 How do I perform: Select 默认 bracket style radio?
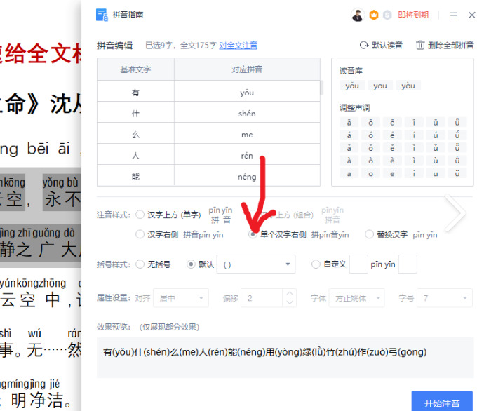click(x=191, y=264)
